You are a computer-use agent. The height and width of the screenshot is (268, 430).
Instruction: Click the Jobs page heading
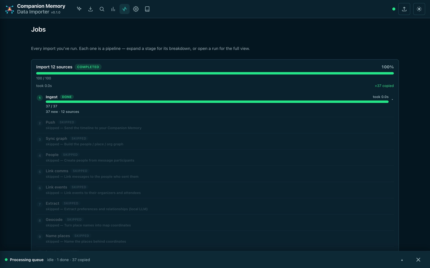(x=38, y=29)
